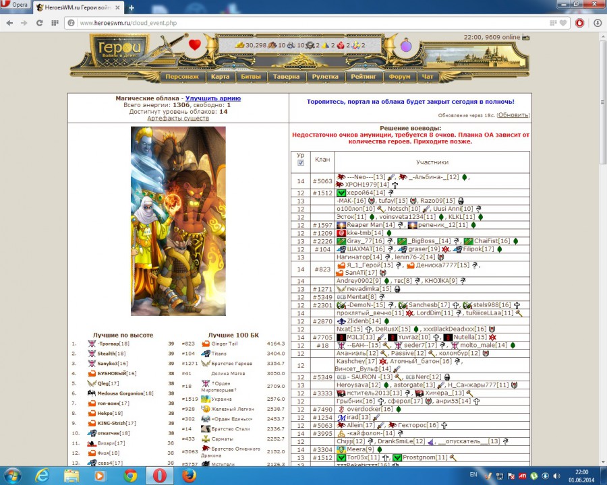
Task: Open the Персонаж menu
Action: coord(182,77)
